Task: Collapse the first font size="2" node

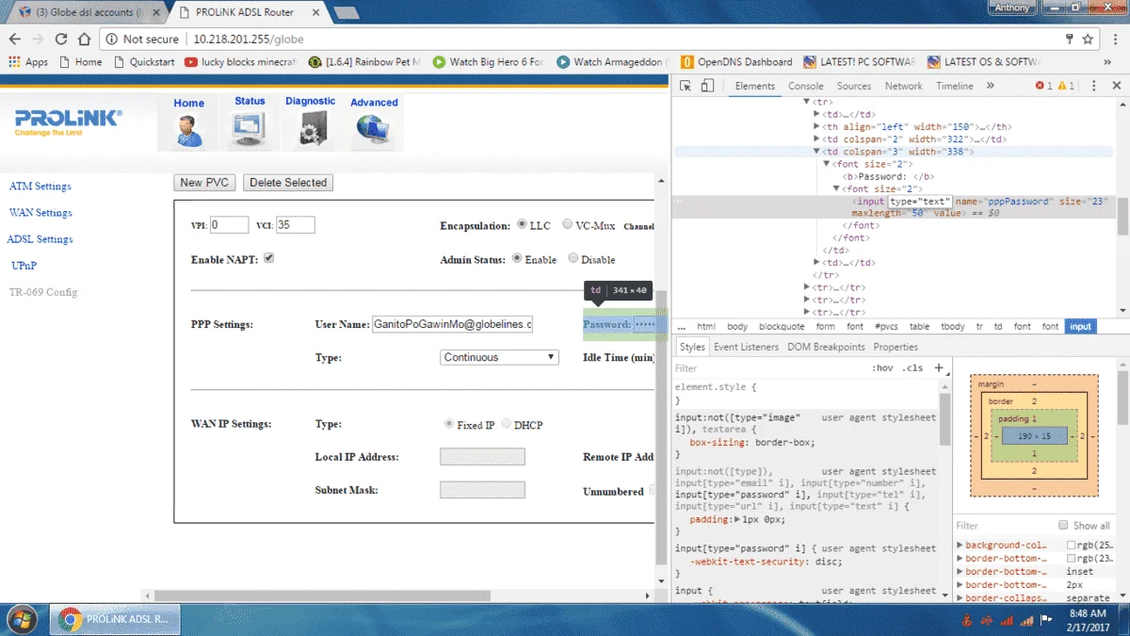Action: tap(827, 164)
